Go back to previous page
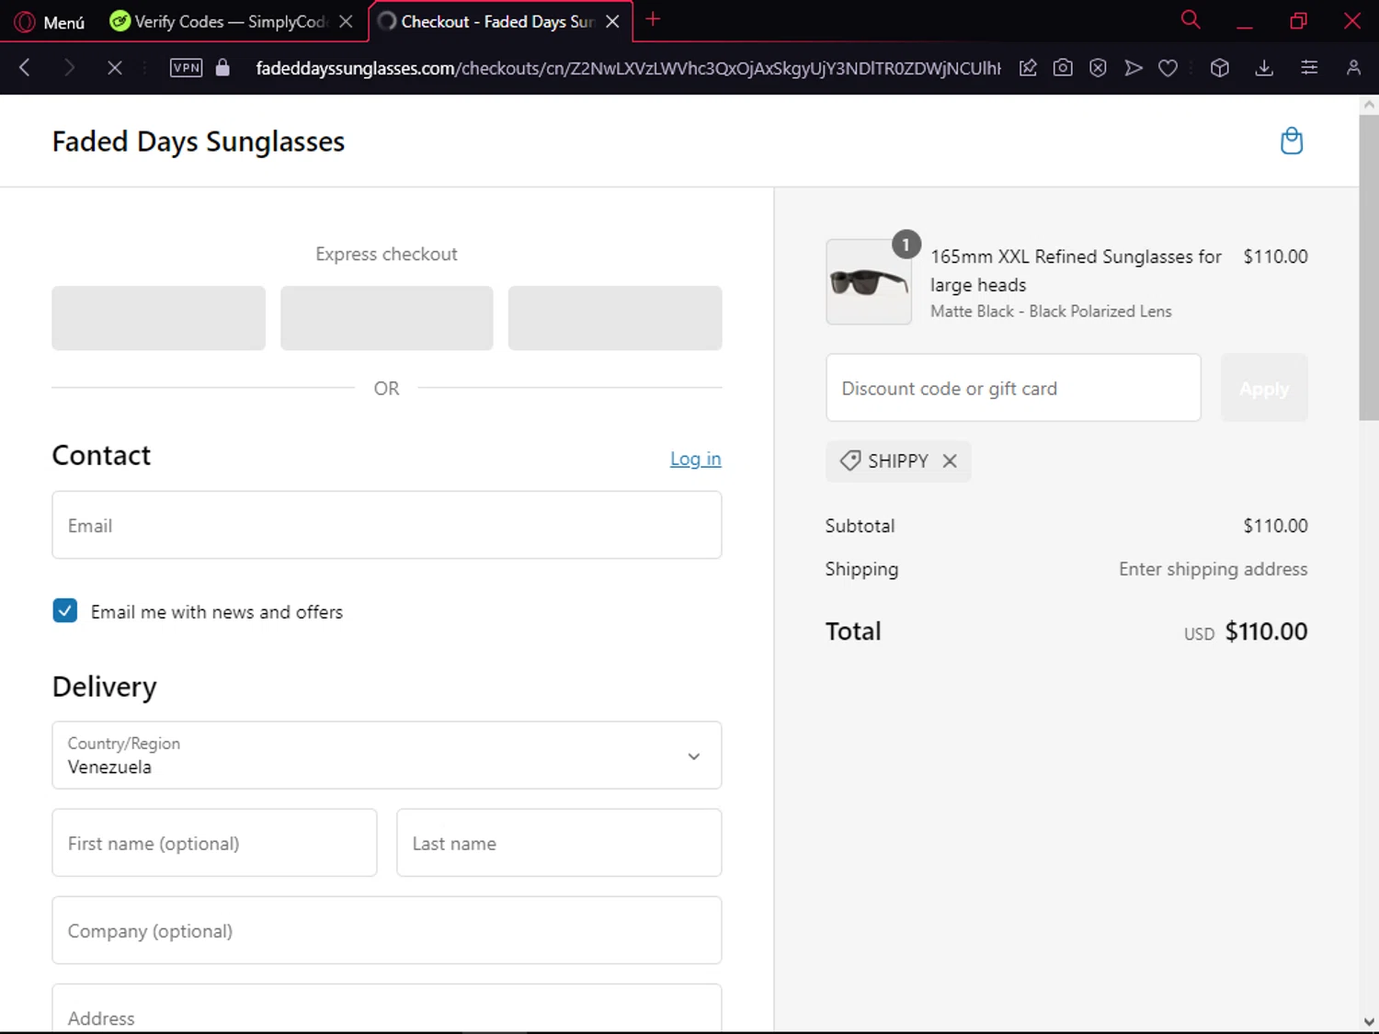This screenshot has height=1034, width=1379. pos(25,67)
